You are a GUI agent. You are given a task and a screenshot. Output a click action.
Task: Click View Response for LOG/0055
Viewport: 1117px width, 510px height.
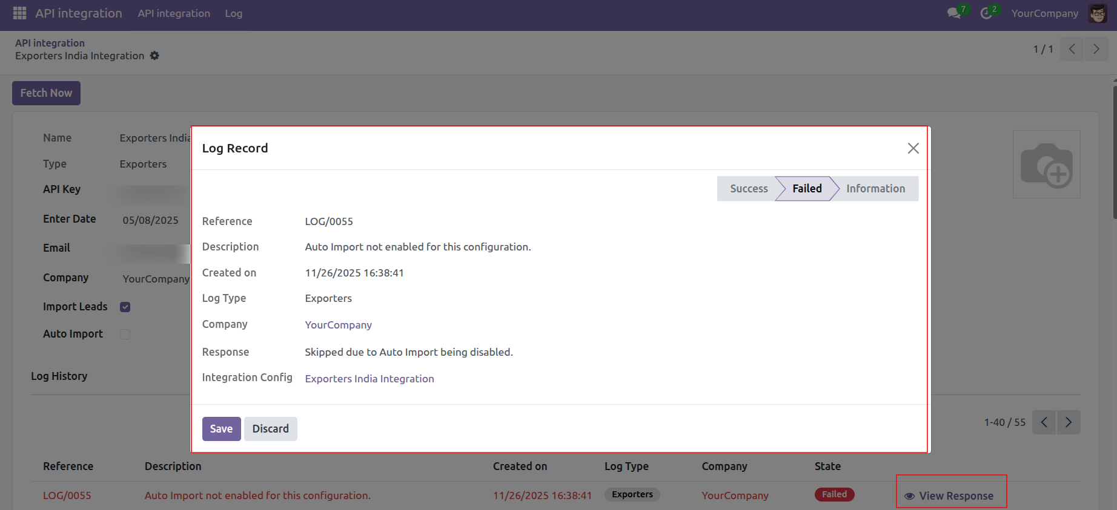click(949, 496)
